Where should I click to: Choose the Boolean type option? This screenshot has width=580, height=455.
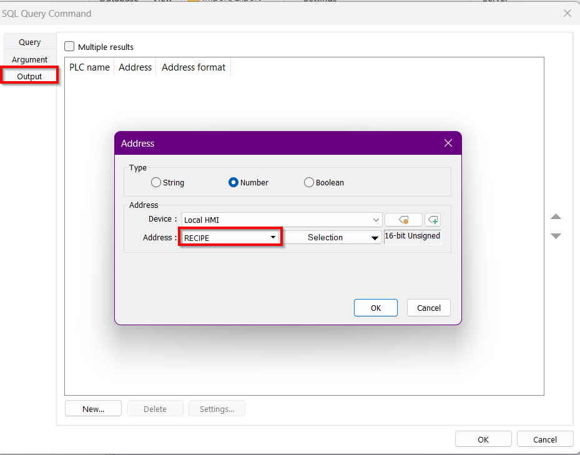click(309, 183)
